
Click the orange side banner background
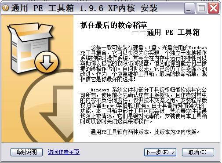tap(15, 102)
